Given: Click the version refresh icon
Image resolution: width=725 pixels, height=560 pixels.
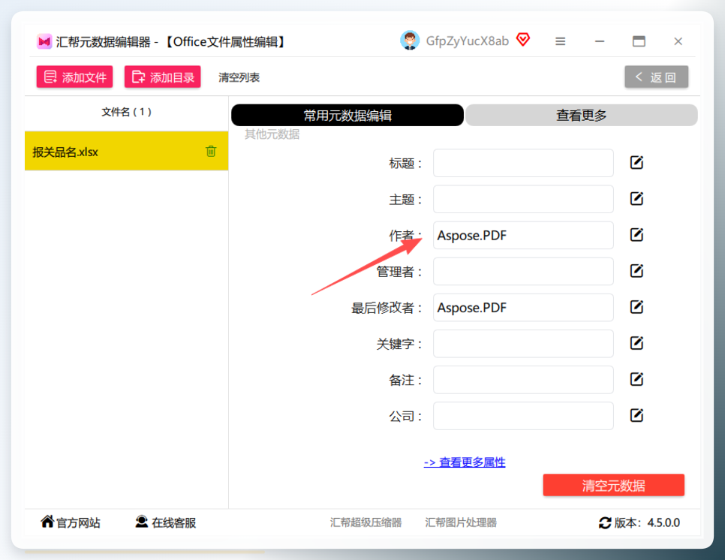Looking at the screenshot, I should click(x=605, y=523).
